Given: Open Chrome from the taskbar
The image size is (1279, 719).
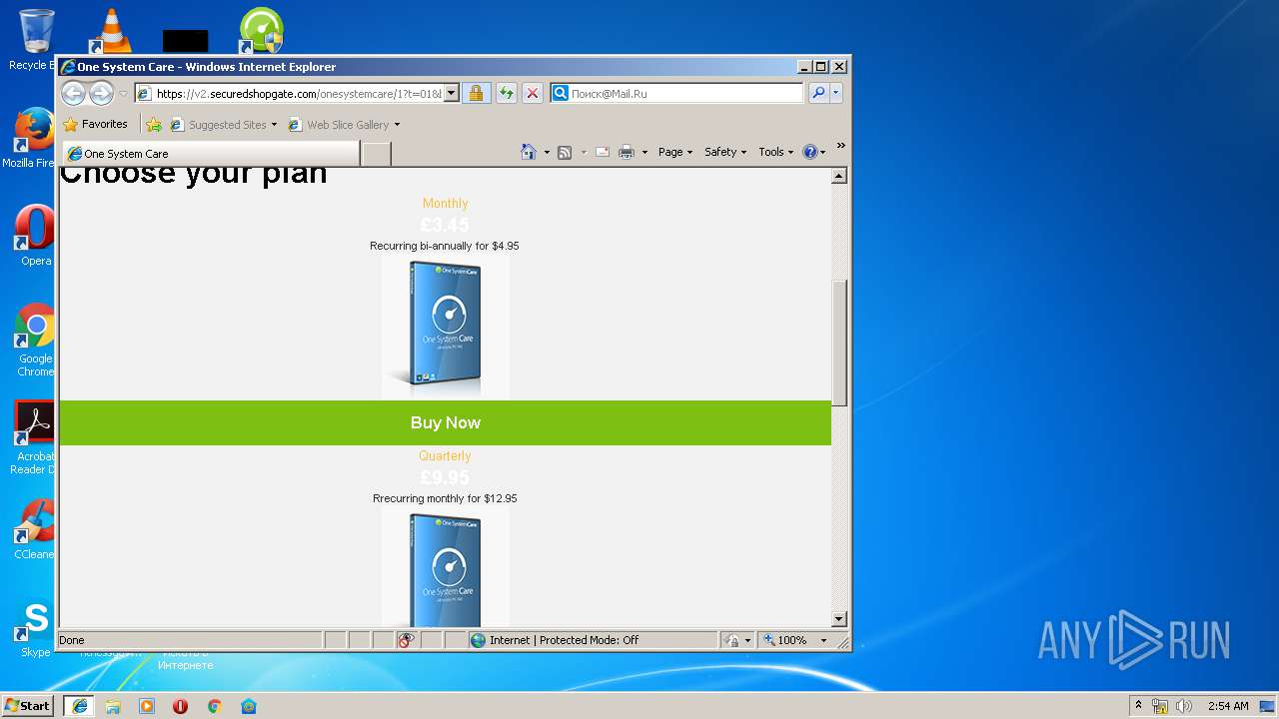Looking at the screenshot, I should tap(214, 706).
